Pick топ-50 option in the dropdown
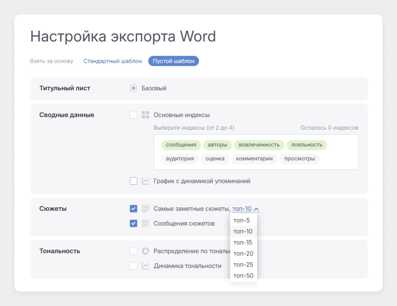 243,276
